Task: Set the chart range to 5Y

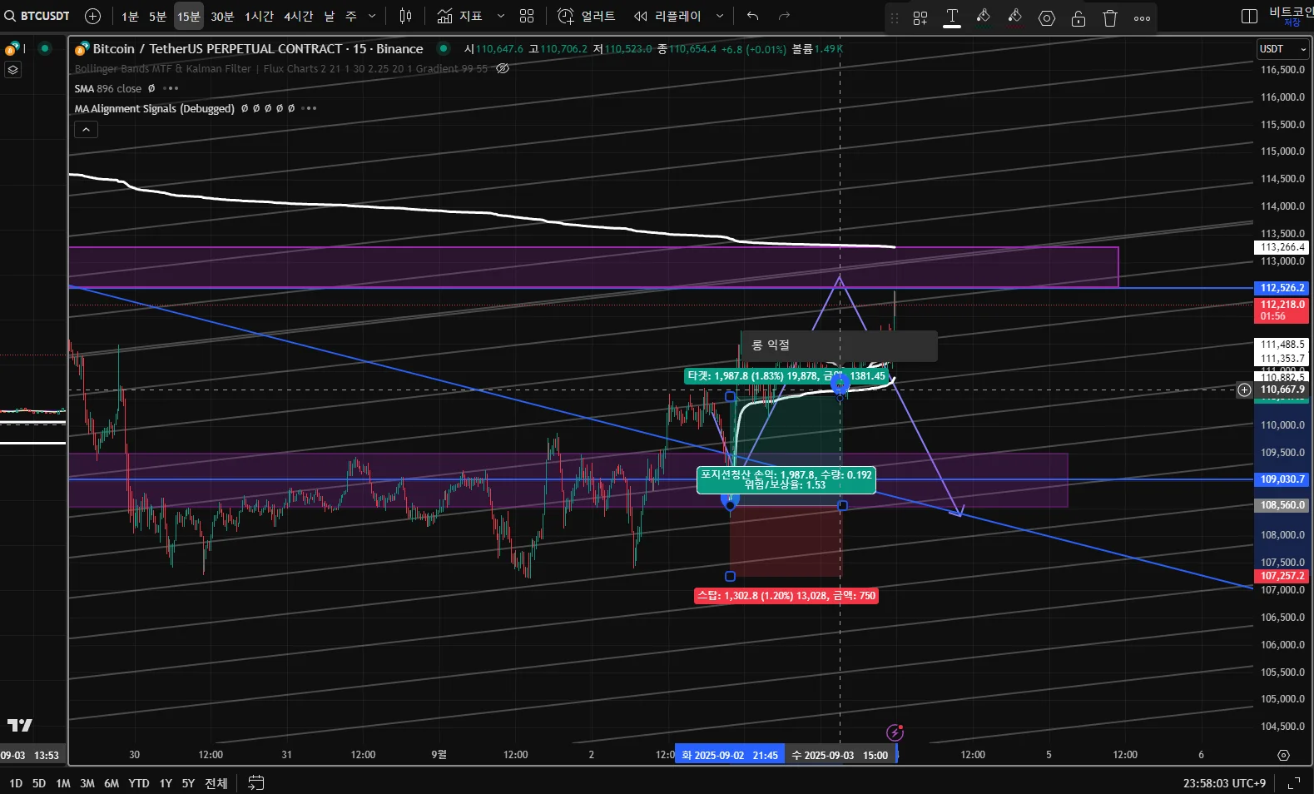Action: 188,783
